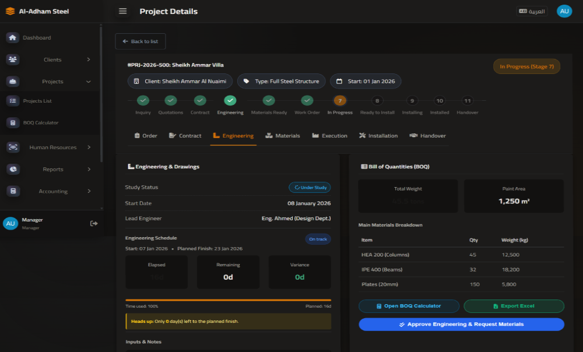
Task: Click the Human Resources sidebar icon
Action: (13, 147)
